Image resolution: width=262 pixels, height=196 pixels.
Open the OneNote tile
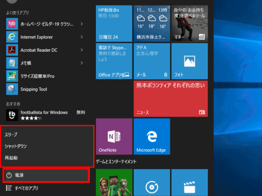point(114,136)
